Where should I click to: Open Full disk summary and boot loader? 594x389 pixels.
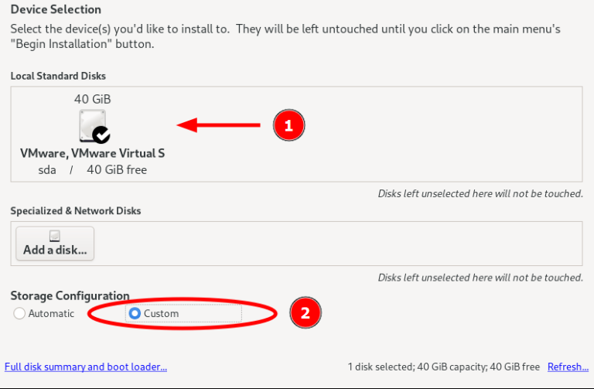click(86, 367)
